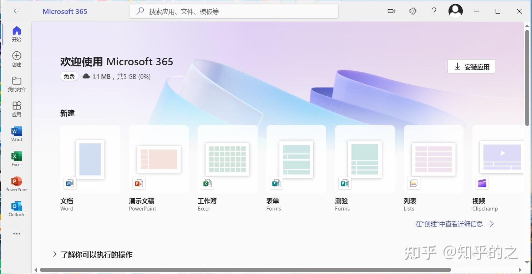
Task: Open 我的内容 folder icon
Action: pyautogui.click(x=17, y=81)
